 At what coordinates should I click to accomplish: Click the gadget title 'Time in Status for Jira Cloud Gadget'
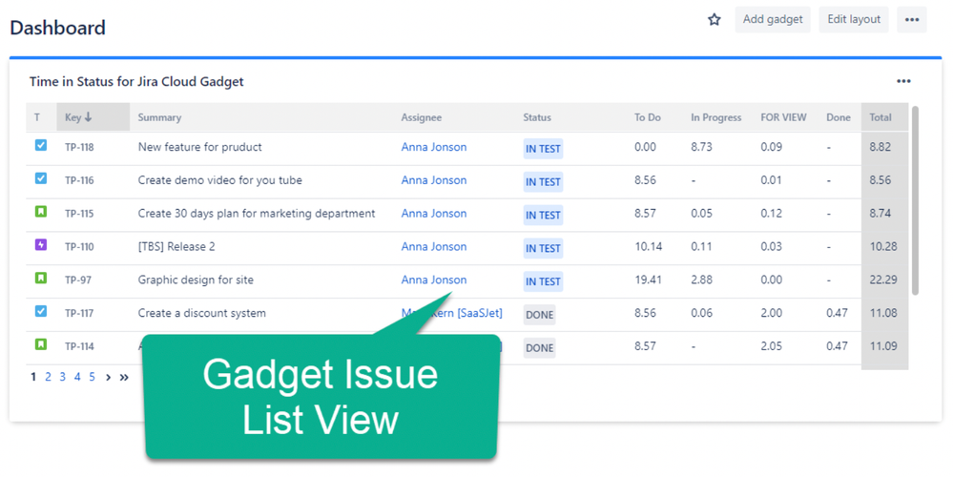(x=136, y=81)
